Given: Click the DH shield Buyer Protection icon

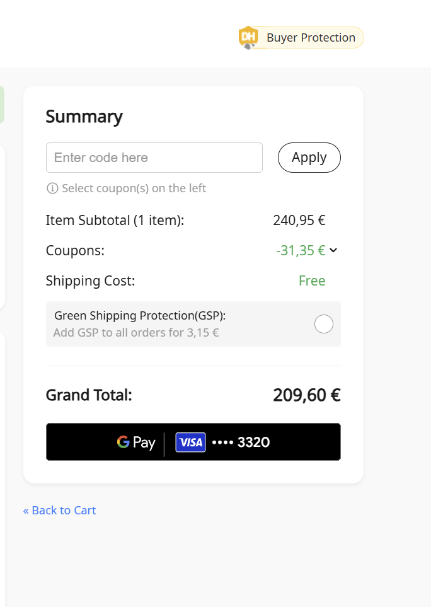Looking at the screenshot, I should tap(248, 38).
